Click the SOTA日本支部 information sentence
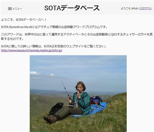The image size is (154, 132). tap(54, 46)
